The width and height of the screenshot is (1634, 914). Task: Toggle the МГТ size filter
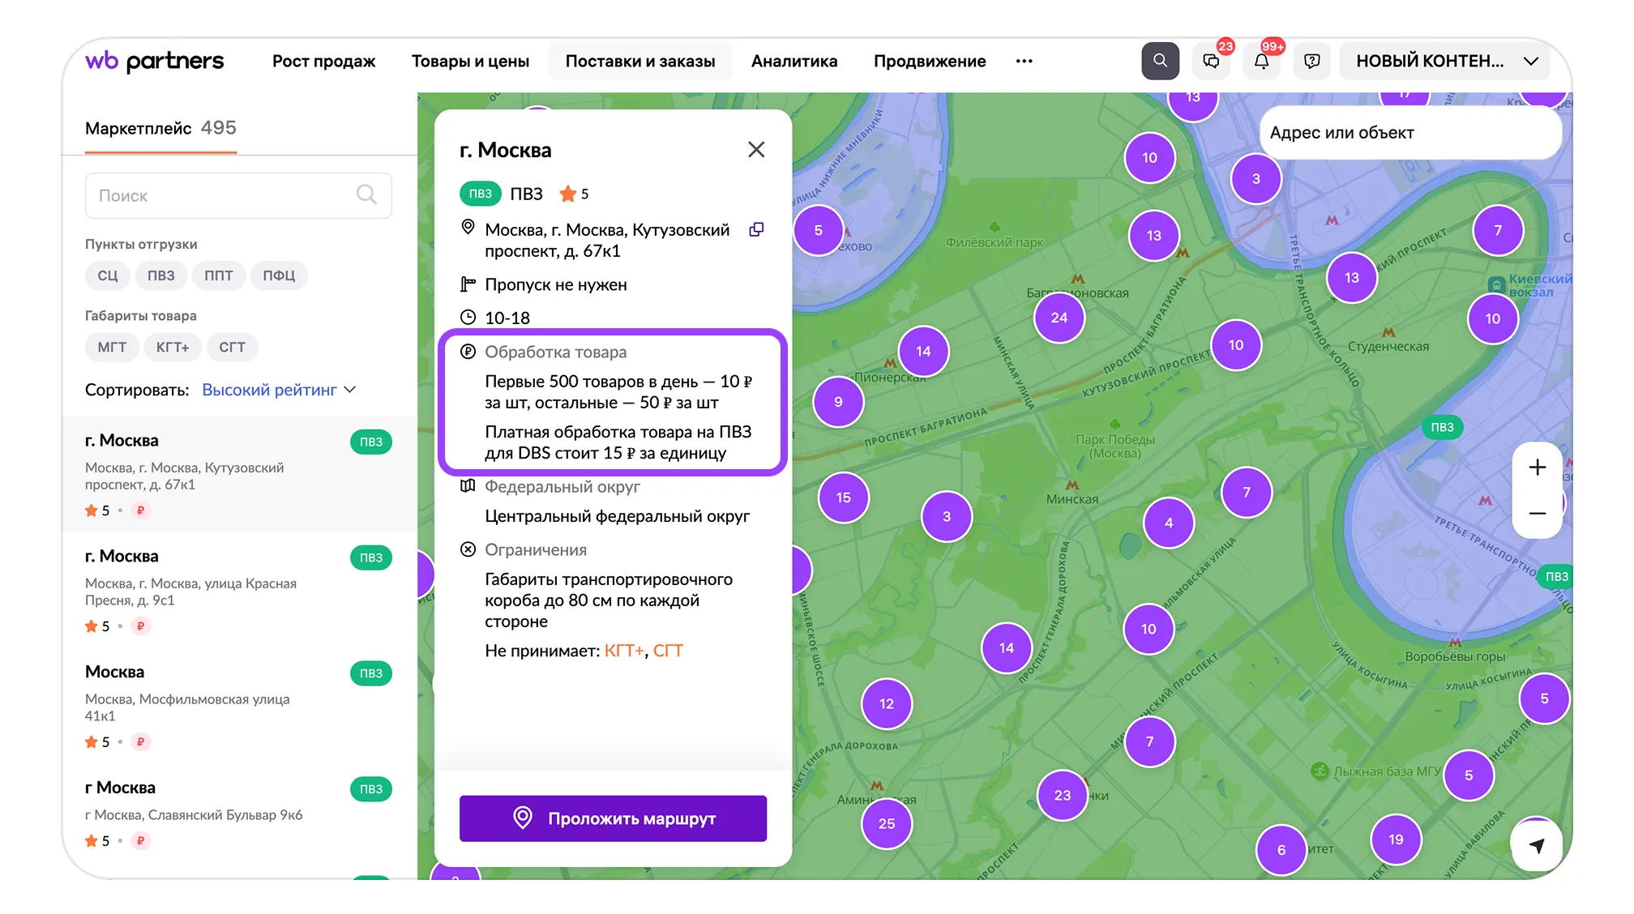(x=112, y=347)
